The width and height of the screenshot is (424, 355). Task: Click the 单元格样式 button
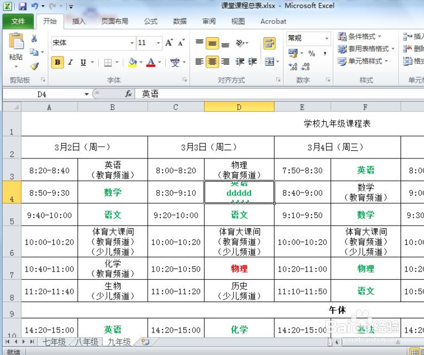pos(363,62)
